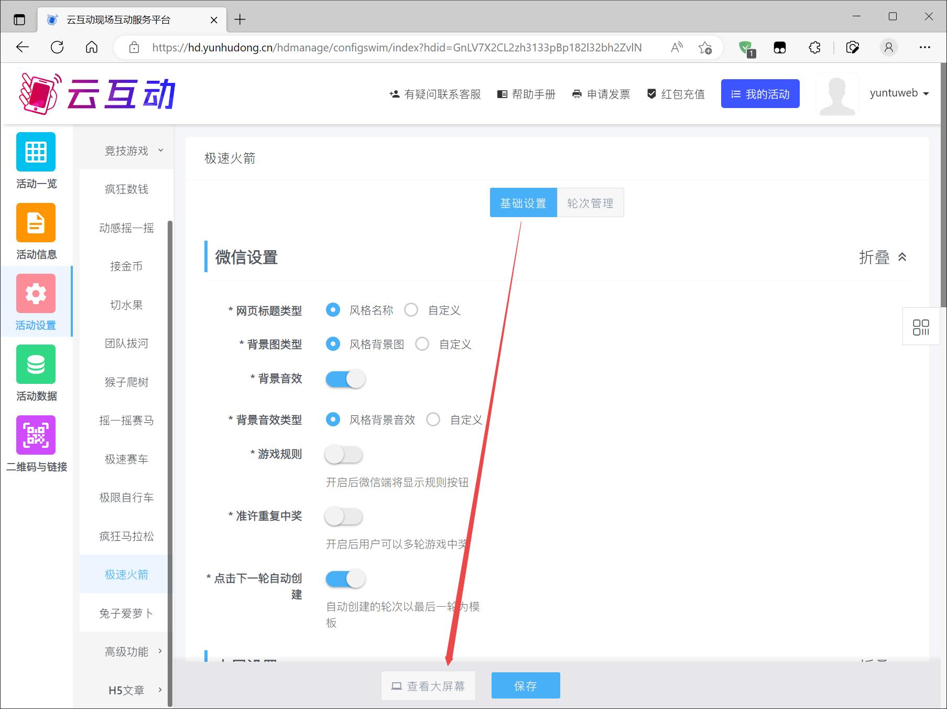Screen dimensions: 947x709
Task: Open 切水果 game settings
Action: [x=126, y=305]
